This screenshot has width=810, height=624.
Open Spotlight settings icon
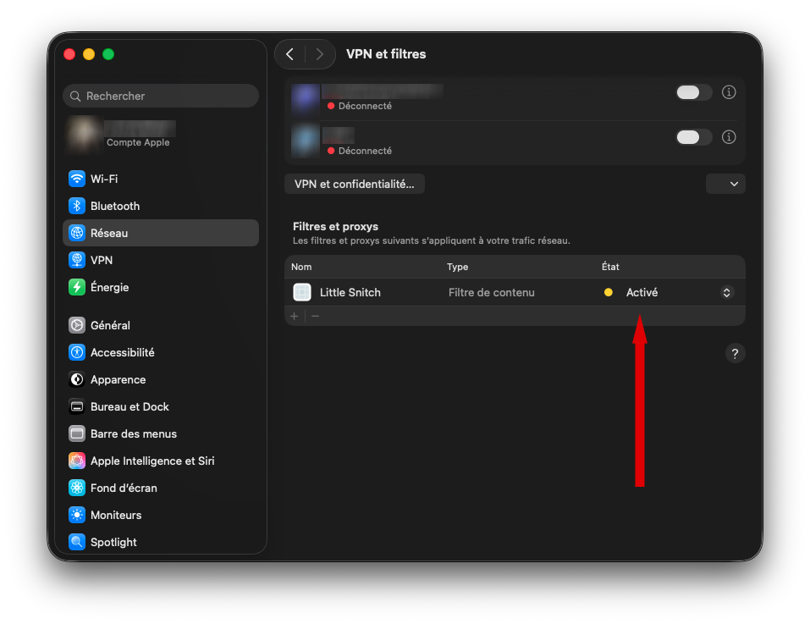coord(77,542)
